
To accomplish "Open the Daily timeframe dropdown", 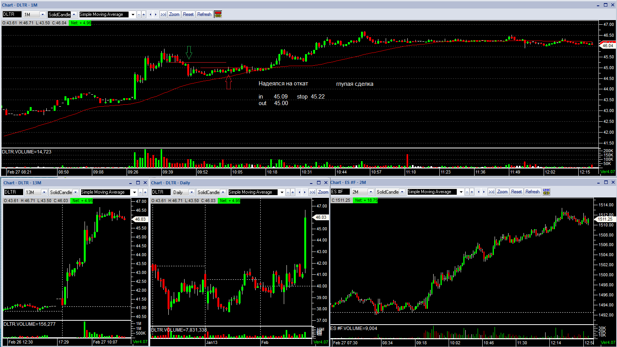I will 192,192.
